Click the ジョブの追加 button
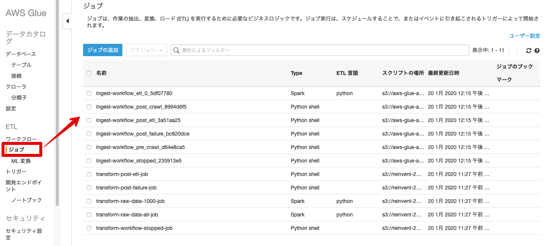The height and width of the screenshot is (246, 546). point(103,50)
